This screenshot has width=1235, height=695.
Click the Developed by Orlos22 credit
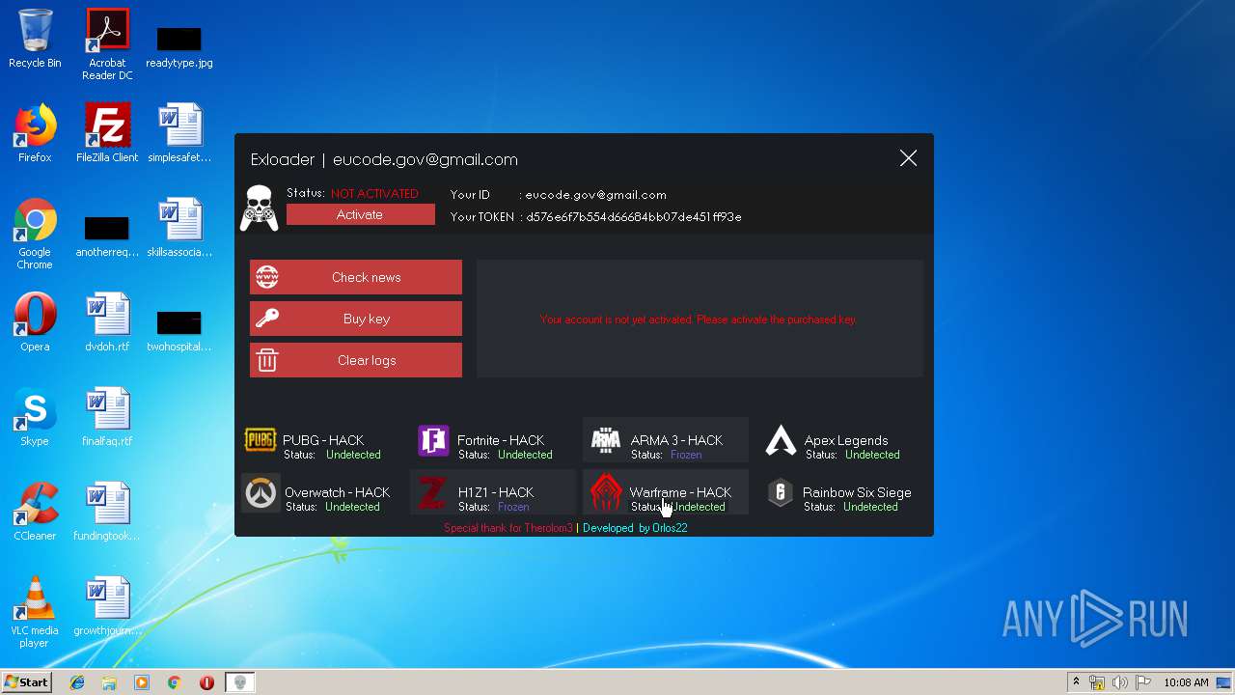(x=635, y=528)
